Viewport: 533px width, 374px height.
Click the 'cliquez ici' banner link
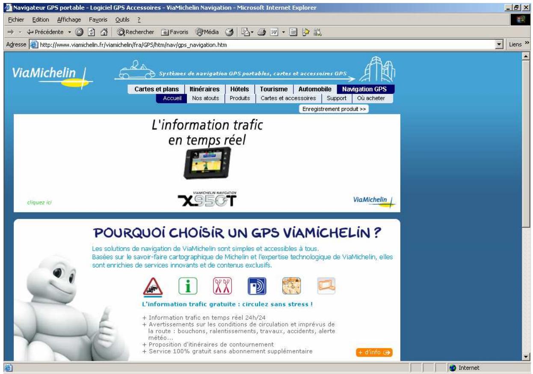pos(39,203)
